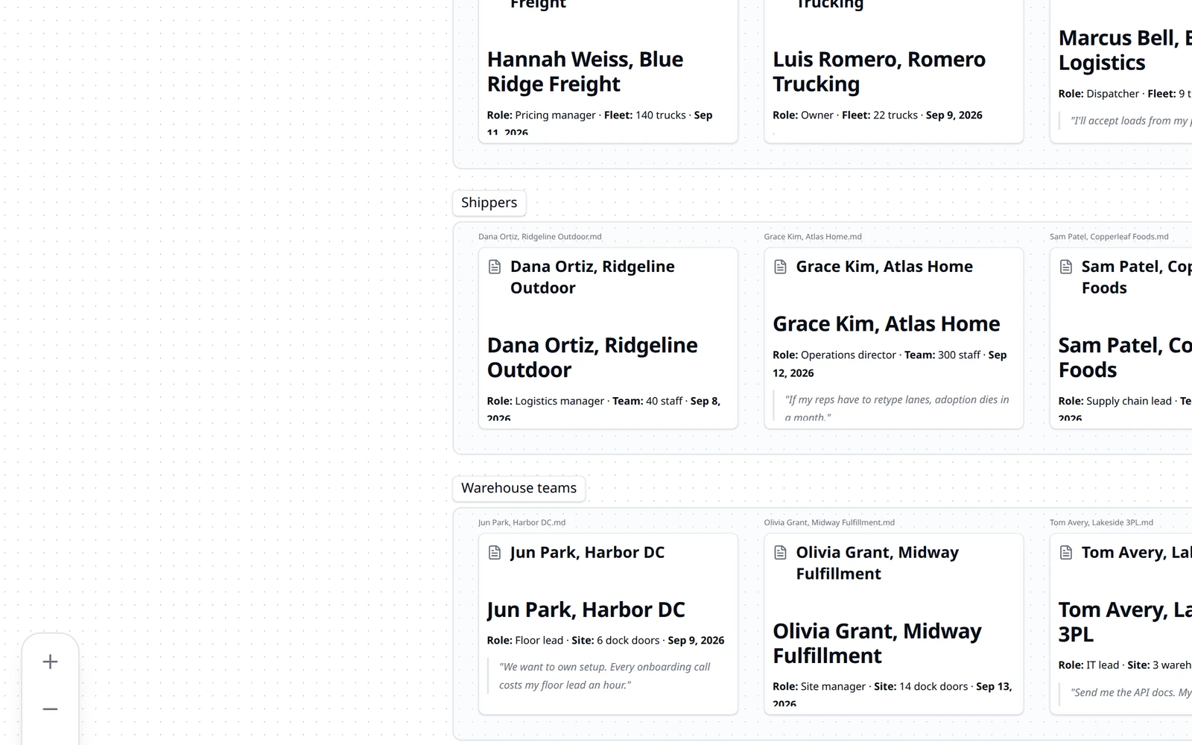The image size is (1192, 745).
Task: Click Tom Avery role line IT lead
Action: [1125, 665]
